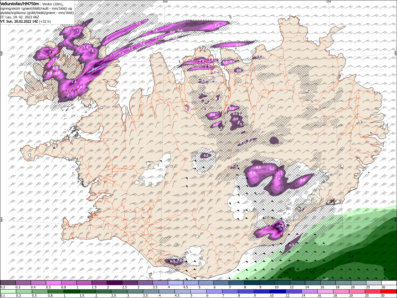The image size is (397, 298).
Task: Pick the lavender 4–4.5 snow legend swatch
Action: point(176,283)
